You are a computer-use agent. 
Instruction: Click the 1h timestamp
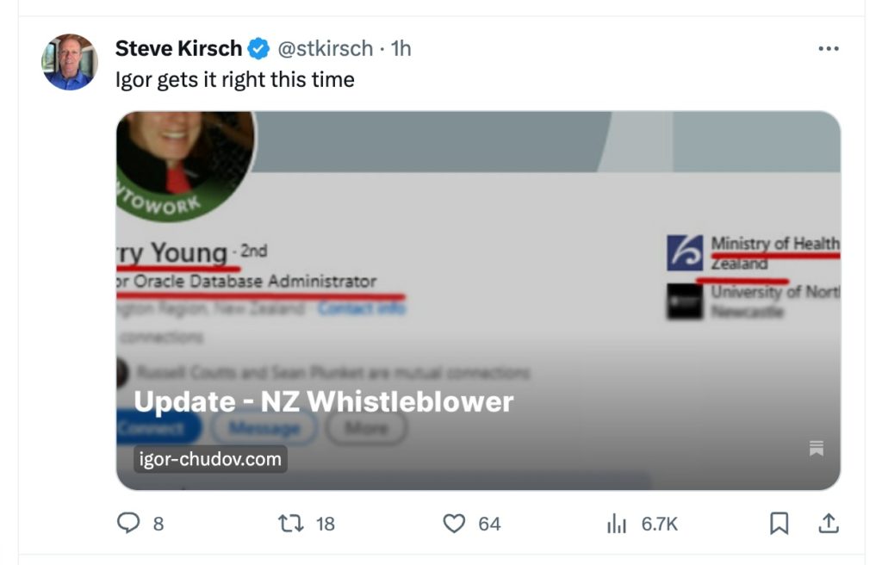401,49
